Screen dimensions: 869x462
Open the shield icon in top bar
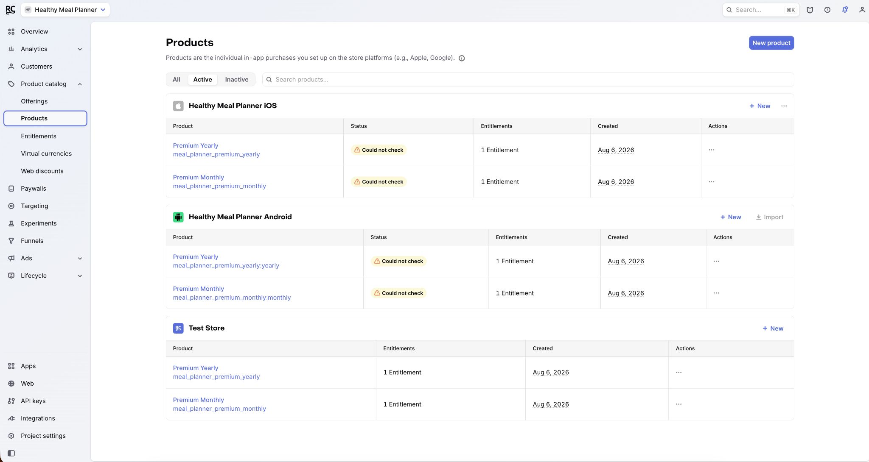[x=810, y=10]
